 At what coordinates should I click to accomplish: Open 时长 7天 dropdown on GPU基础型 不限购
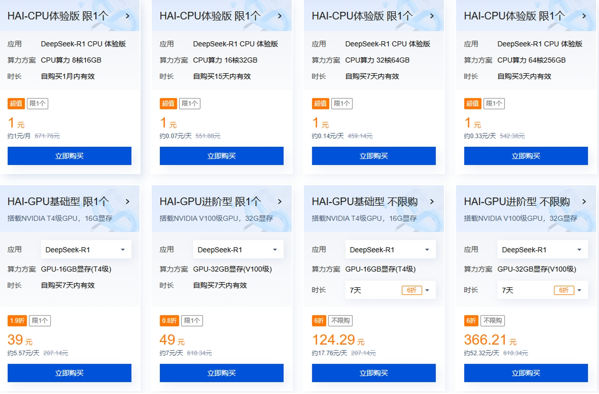coord(391,290)
